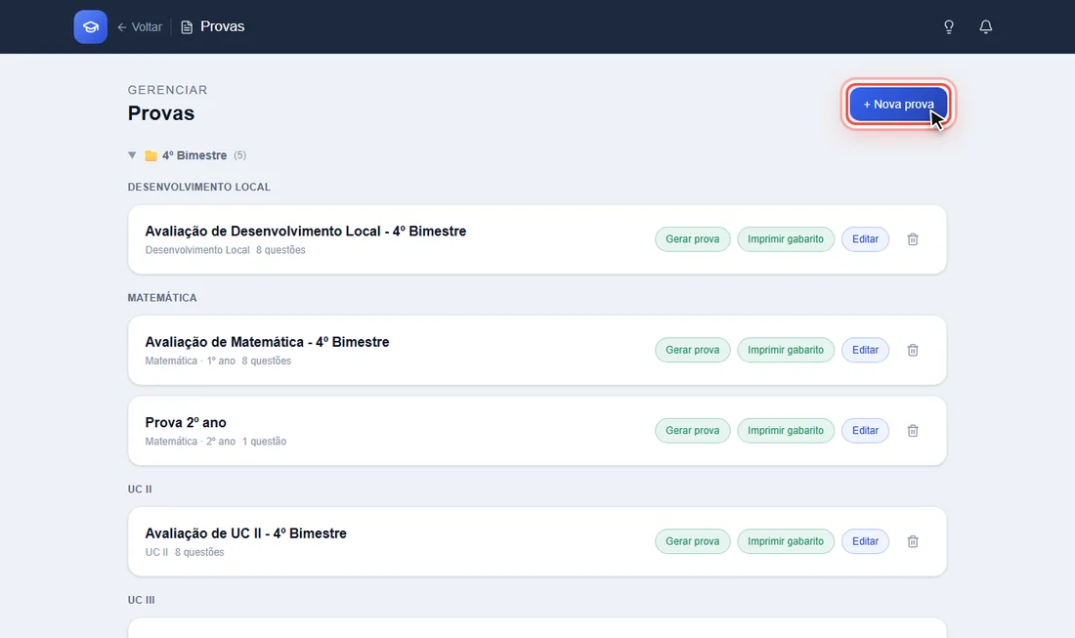Image resolution: width=1075 pixels, height=638 pixels.
Task: Imprimir gabarito for Avaliação de Matemática
Action: click(x=786, y=350)
